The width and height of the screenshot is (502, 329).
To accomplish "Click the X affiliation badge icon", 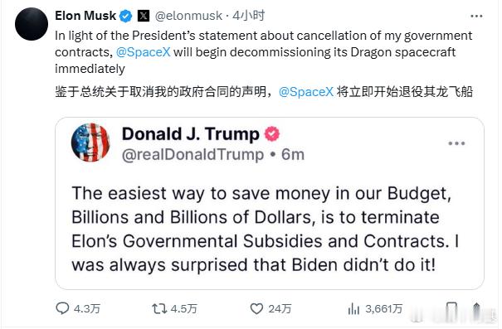I will pos(144,16).
